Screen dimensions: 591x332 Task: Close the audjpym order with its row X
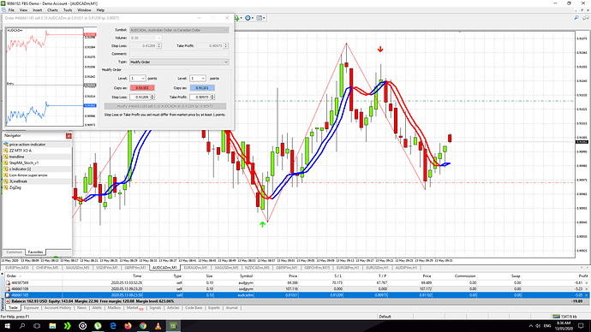(586, 282)
